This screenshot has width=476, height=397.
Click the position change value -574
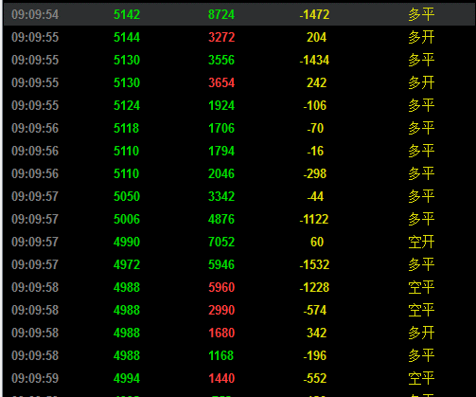[x=315, y=310]
